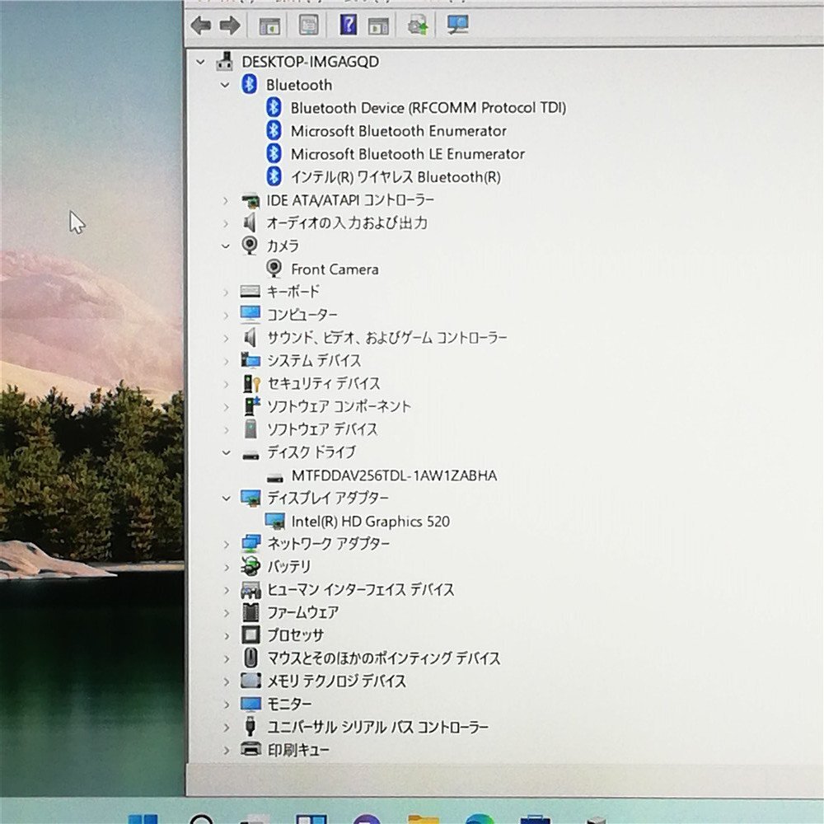Select Intel(R) HD Graphics 520 adapter
Screen dimensions: 824x824
point(371,522)
